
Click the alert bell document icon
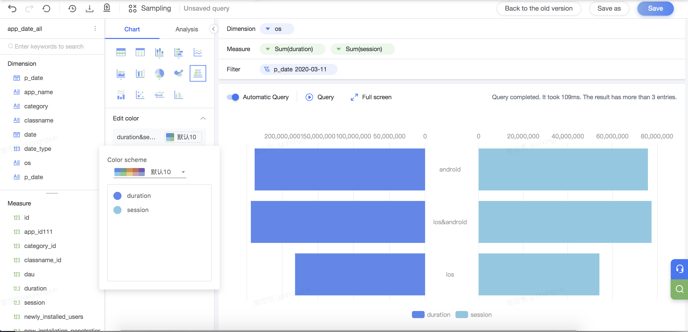pyautogui.click(x=107, y=8)
